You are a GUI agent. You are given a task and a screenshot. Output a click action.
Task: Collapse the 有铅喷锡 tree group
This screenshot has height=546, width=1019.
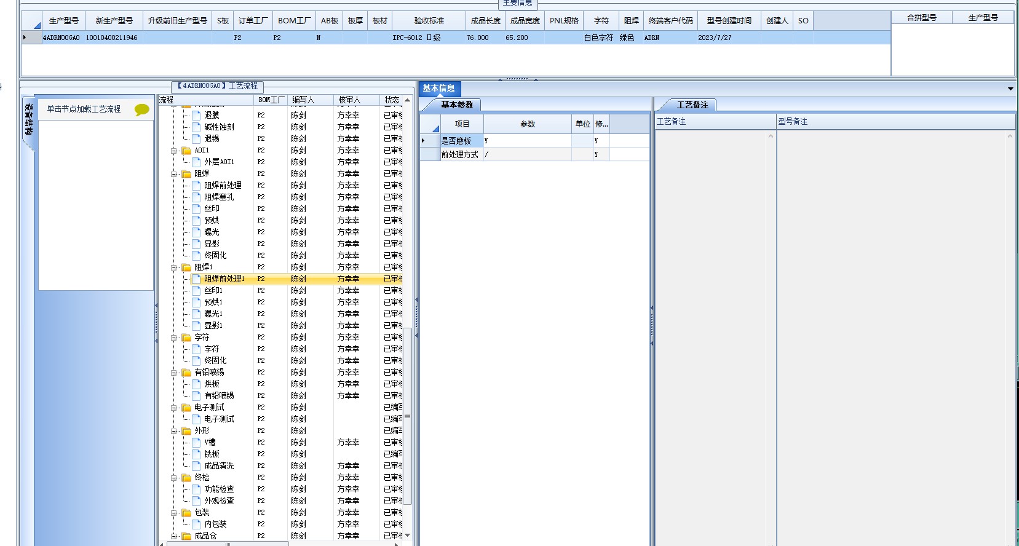pyautogui.click(x=174, y=373)
